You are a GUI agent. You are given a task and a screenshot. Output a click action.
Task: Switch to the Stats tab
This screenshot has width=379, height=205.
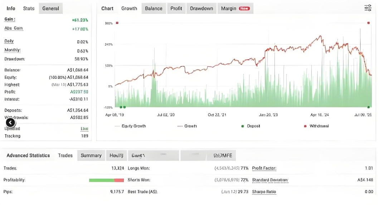[x=29, y=9]
